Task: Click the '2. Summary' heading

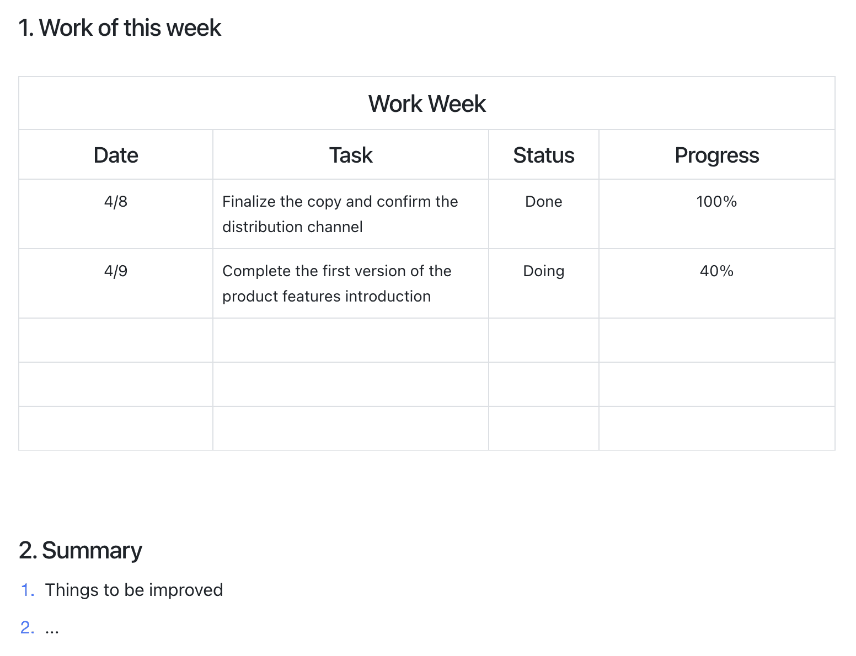Action: point(81,551)
